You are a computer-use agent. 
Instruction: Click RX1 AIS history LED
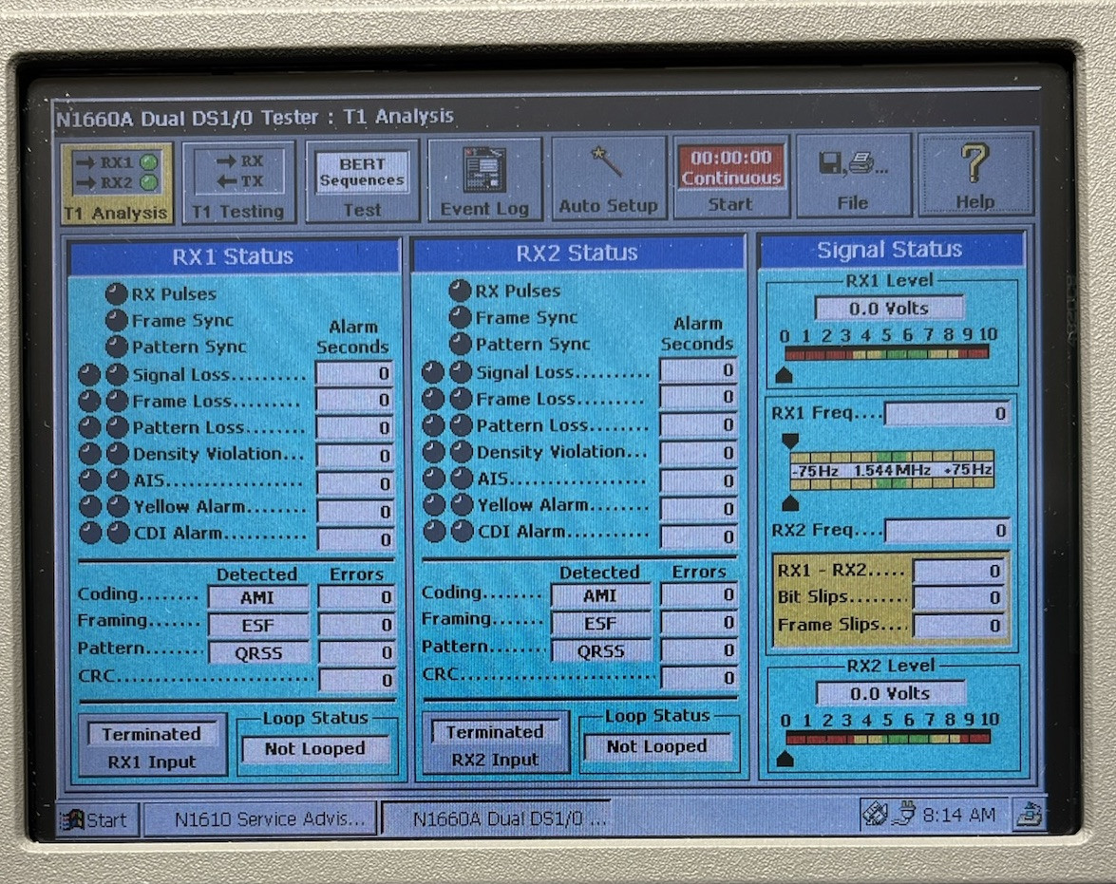click(89, 480)
